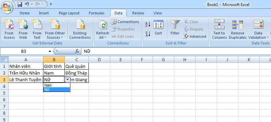The image size is (271, 122).
Task: Sort A to Z ascending
Action: (148, 24)
